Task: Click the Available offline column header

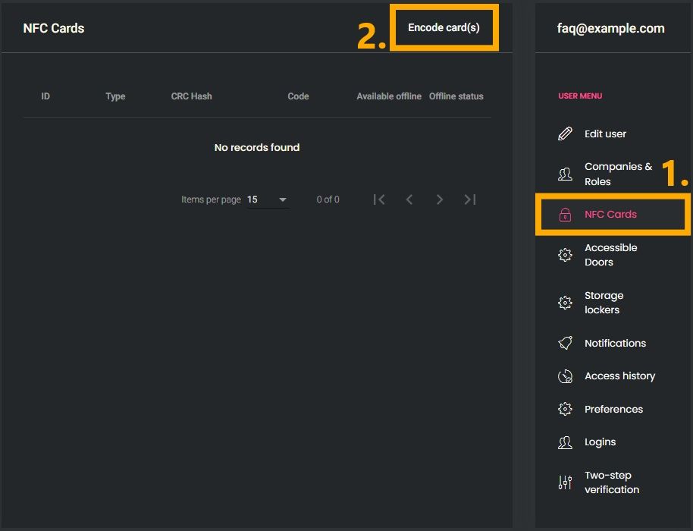Action: point(389,96)
